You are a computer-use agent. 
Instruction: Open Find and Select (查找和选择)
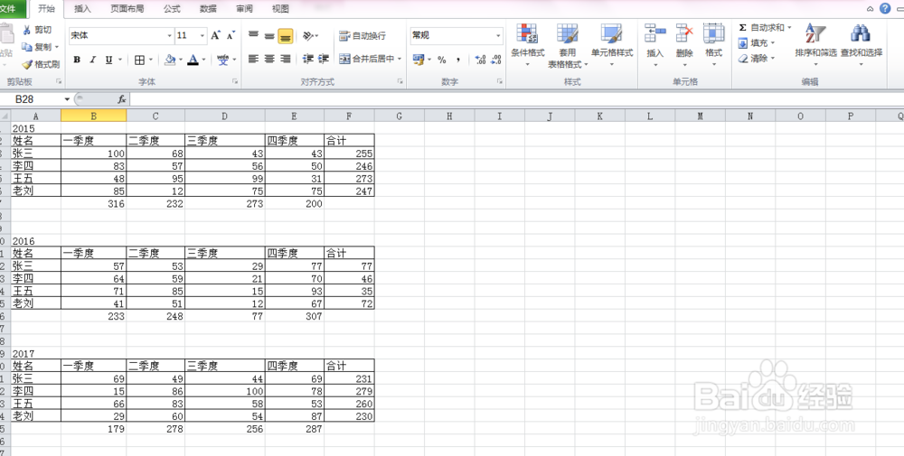[x=861, y=45]
